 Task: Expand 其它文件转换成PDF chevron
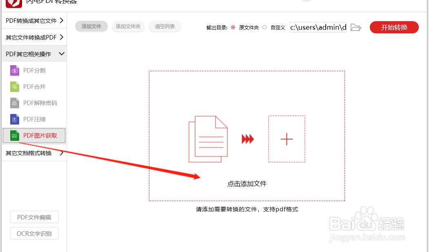coord(62,37)
